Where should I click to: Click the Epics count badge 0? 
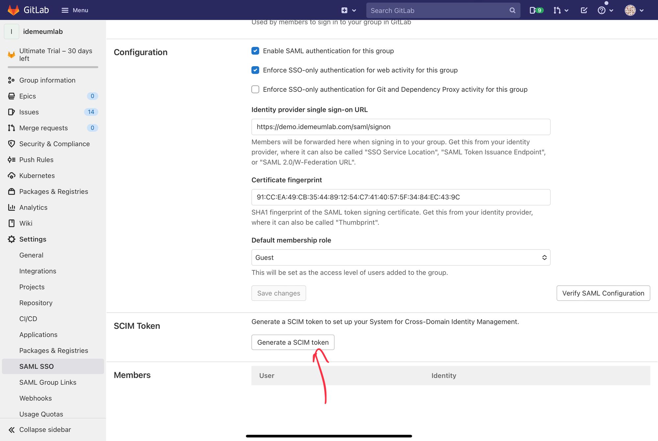92,96
